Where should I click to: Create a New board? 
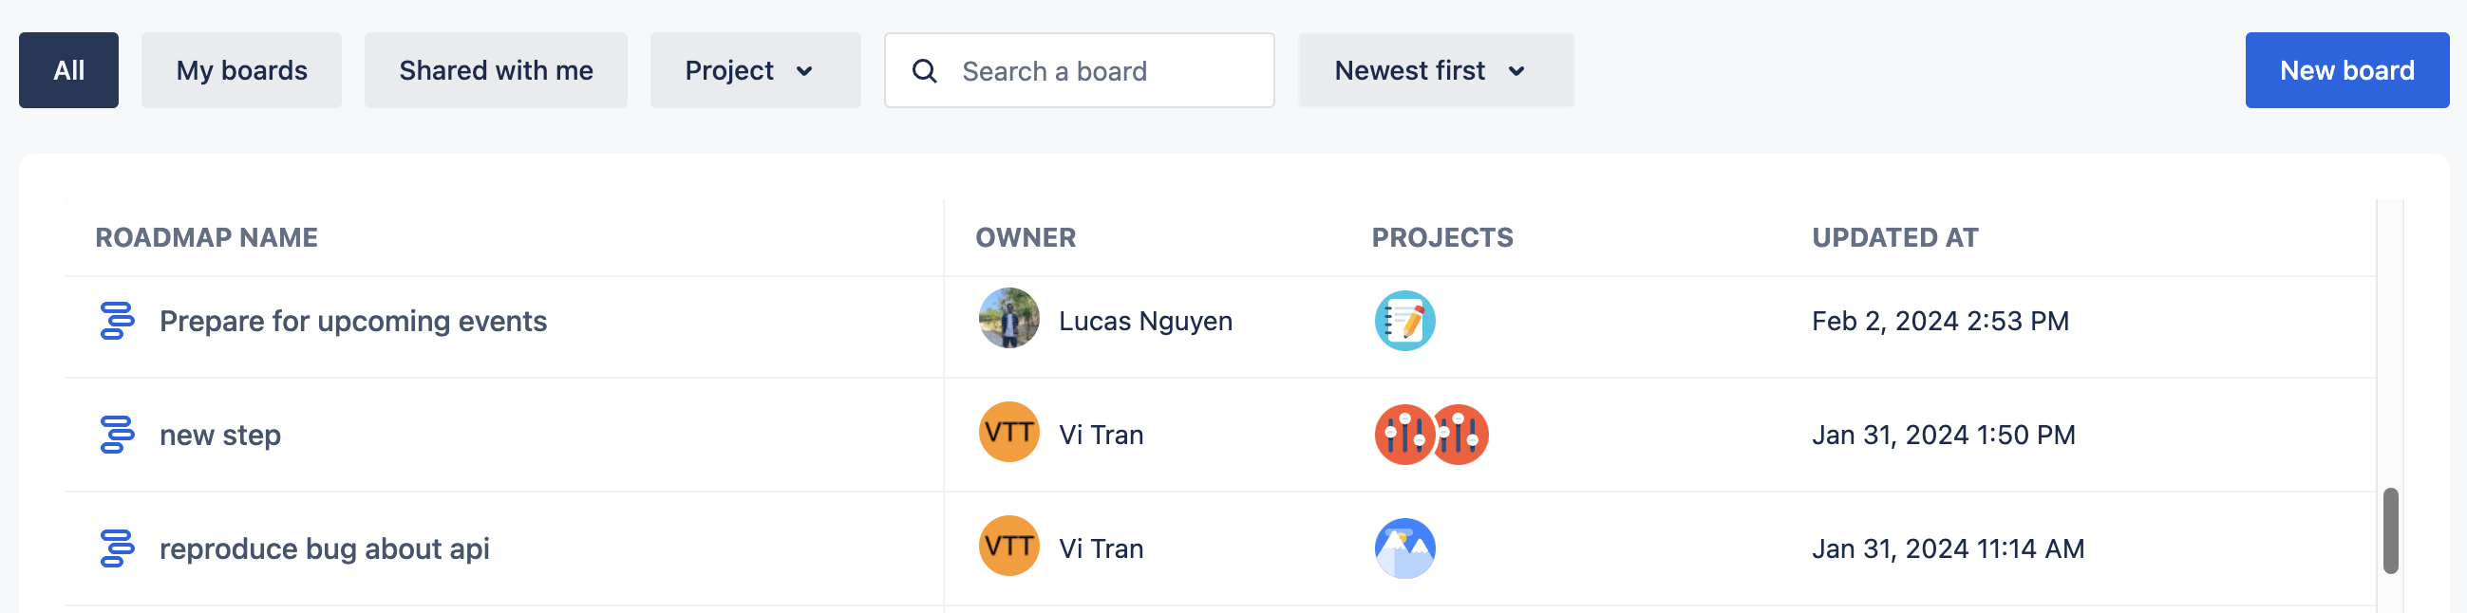2345,71
